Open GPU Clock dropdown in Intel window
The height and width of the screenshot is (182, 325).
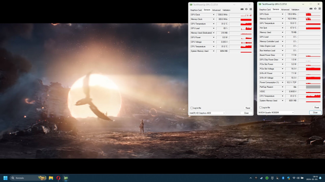click(x=214, y=15)
